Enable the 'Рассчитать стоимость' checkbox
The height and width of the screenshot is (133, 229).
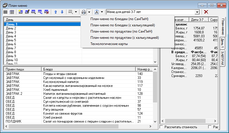pyautogui.click(x=162, y=127)
